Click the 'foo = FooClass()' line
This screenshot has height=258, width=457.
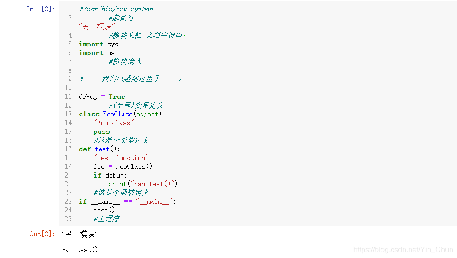coord(123,166)
